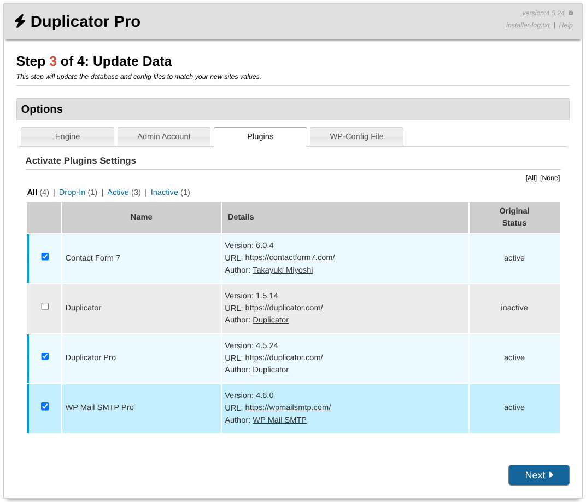The width and height of the screenshot is (586, 502).
Task: Click the lock icon beside version number
Action: point(571,13)
